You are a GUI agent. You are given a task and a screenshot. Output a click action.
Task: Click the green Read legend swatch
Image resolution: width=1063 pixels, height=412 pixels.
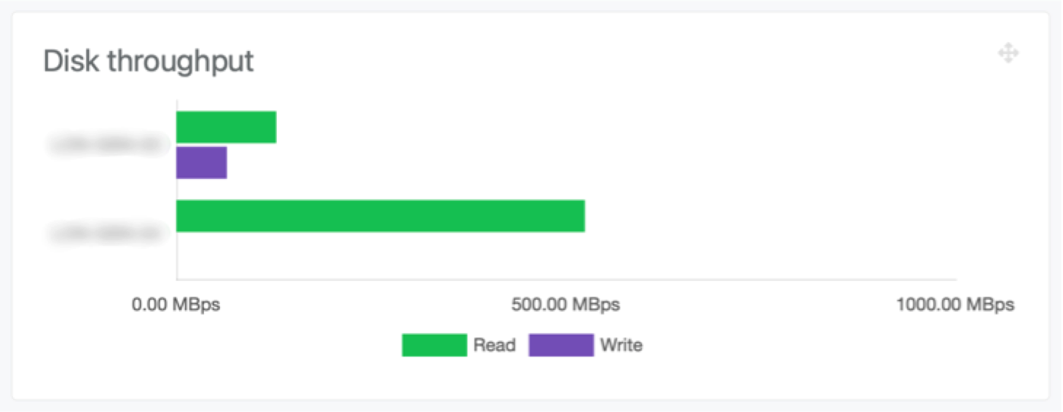[434, 345]
